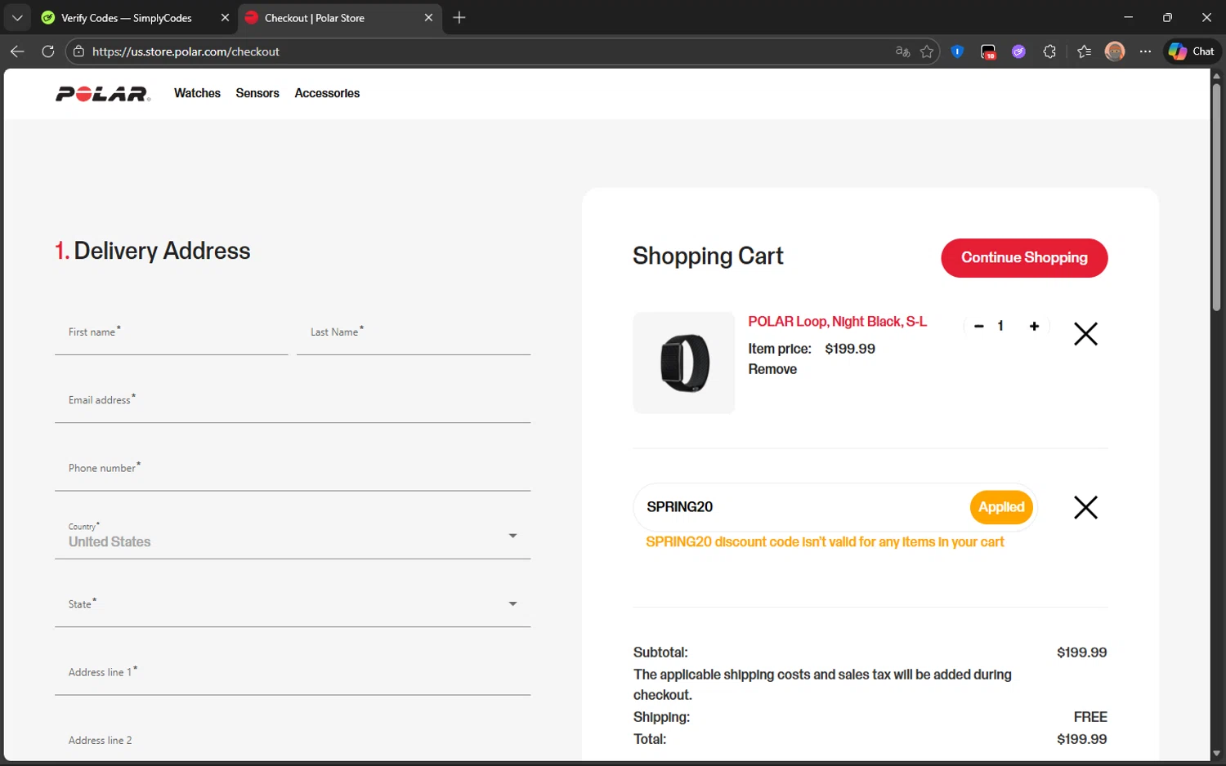Click the SPRING20 invalid code message
This screenshot has height=766, width=1226.
[x=825, y=542]
